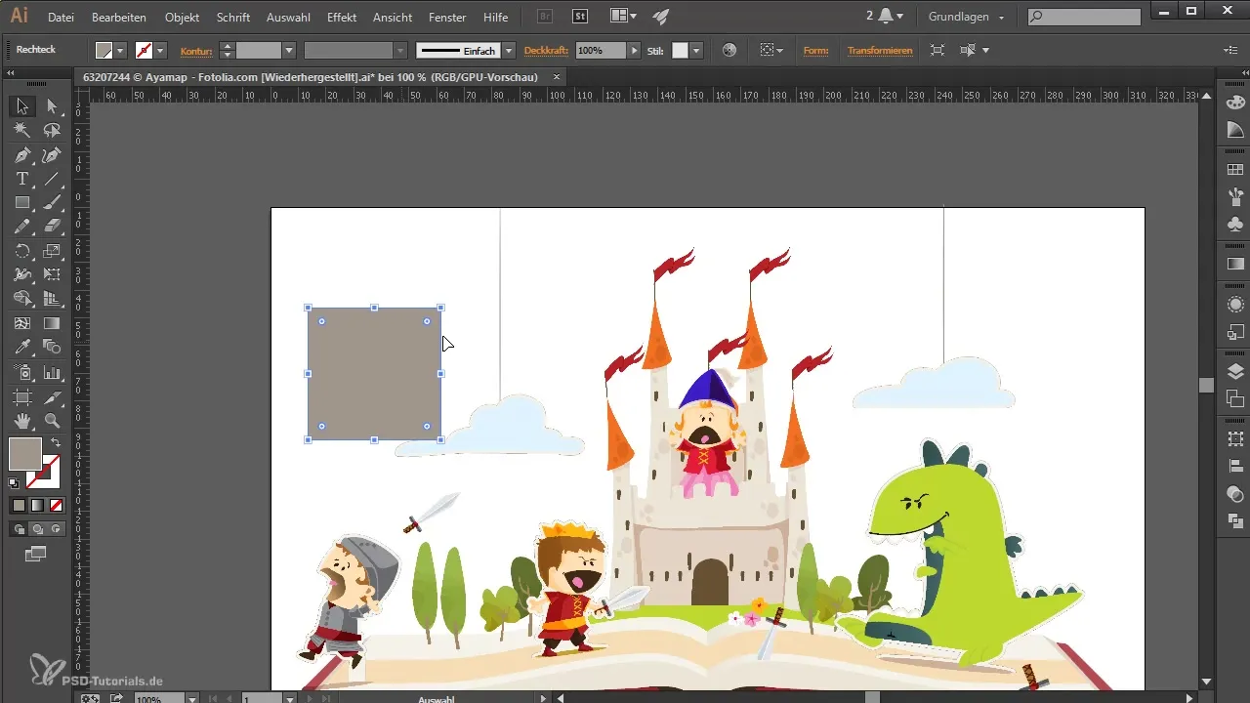Viewport: 1250px width, 703px height.
Task: Select the Rectangle tool in toolbox
Action: [x=21, y=203]
